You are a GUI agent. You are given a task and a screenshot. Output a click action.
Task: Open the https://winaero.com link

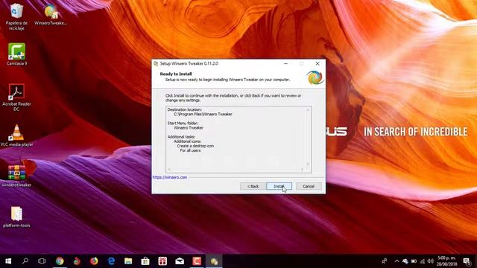pos(170,177)
